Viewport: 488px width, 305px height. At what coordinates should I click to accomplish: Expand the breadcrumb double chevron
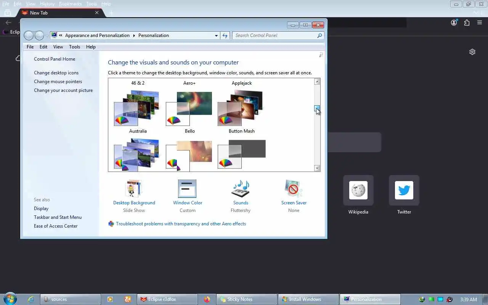pyautogui.click(x=61, y=35)
